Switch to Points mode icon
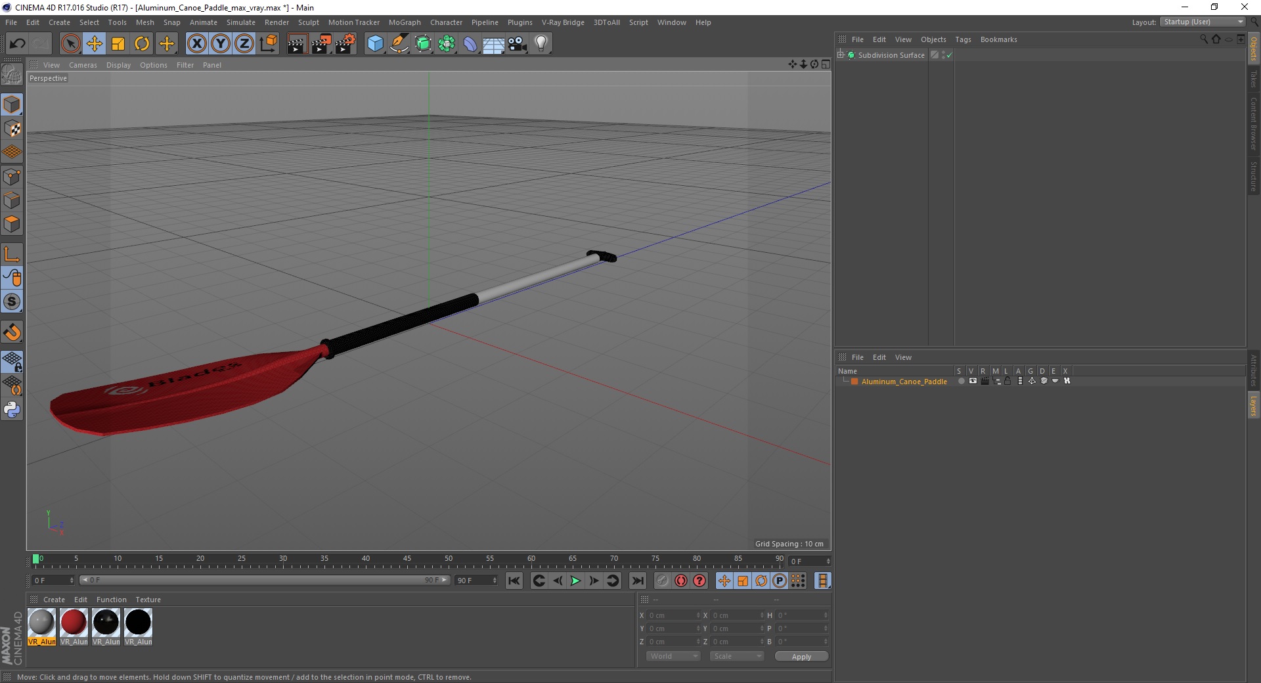Screen dimensions: 1261x683 12,177
